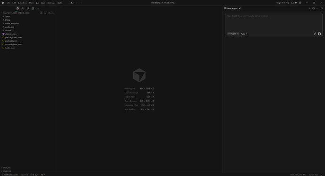
Task: Open the Go menu
Action: (37, 3)
